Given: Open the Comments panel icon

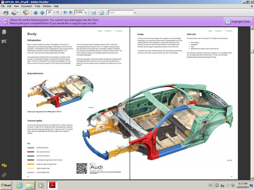Looking at the screenshot, I should coord(4,165).
